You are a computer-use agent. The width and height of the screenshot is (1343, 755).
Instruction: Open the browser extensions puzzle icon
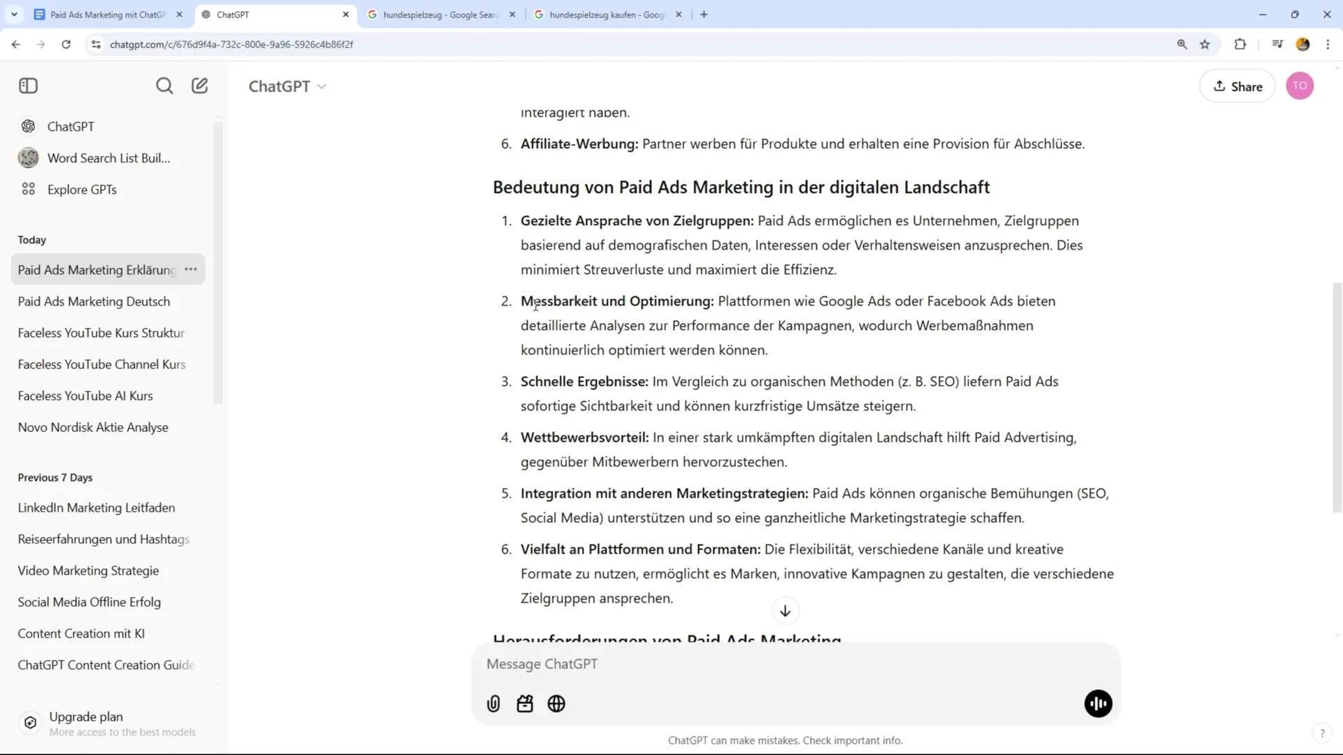point(1240,44)
